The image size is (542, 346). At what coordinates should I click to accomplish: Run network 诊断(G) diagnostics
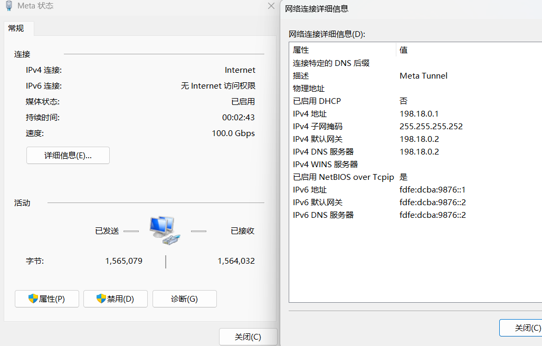(184, 299)
